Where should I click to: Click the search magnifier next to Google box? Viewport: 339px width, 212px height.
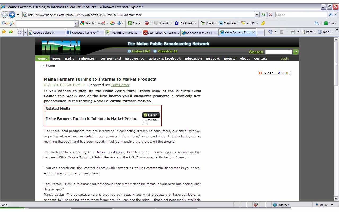click(x=331, y=15)
